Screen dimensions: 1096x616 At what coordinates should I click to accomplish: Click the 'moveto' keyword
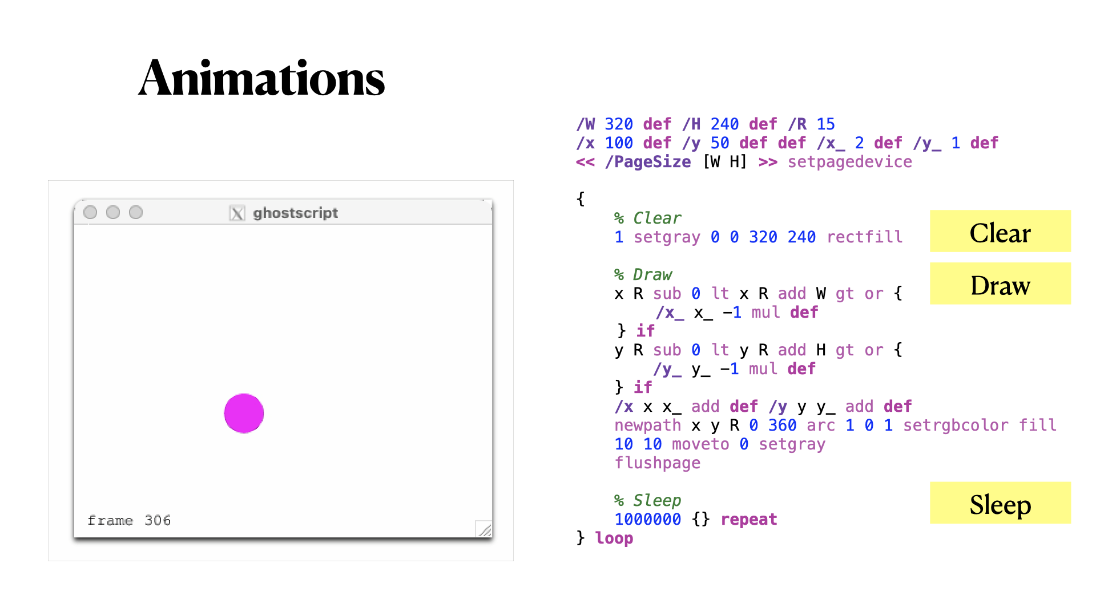700,444
